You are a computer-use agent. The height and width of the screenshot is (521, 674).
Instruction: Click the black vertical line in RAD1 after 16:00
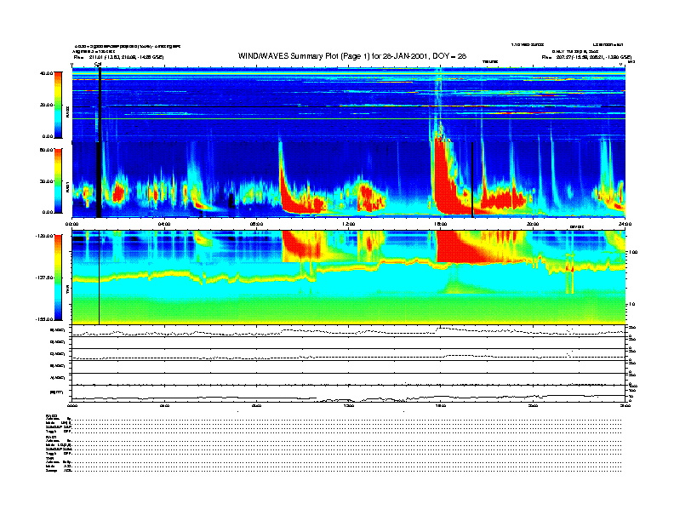472,180
